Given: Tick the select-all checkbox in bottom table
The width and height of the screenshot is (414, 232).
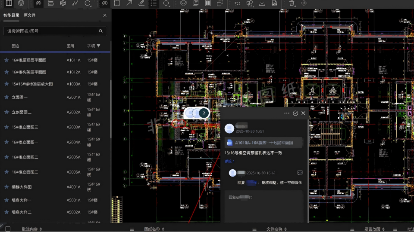Looking at the screenshot, I should click(8, 229).
